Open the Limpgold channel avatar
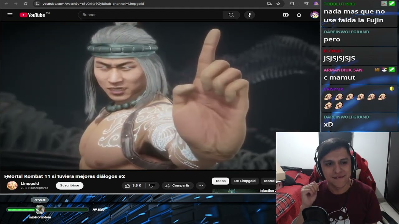Viewport: 399px width, 224px height. [x=12, y=185]
